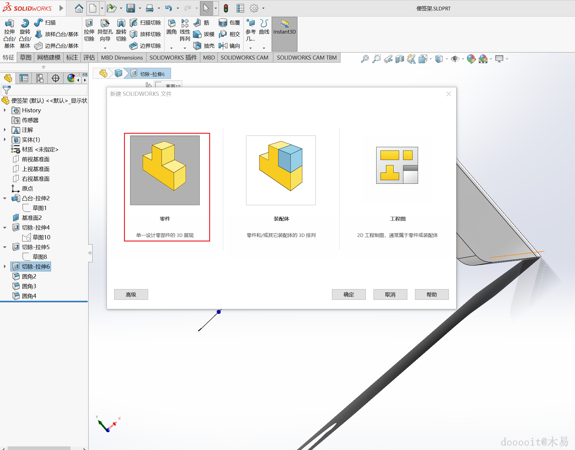The width and height of the screenshot is (575, 450).
Task: Switch to the SOLIDWORKS 插件 tab
Action: pyautogui.click(x=173, y=57)
